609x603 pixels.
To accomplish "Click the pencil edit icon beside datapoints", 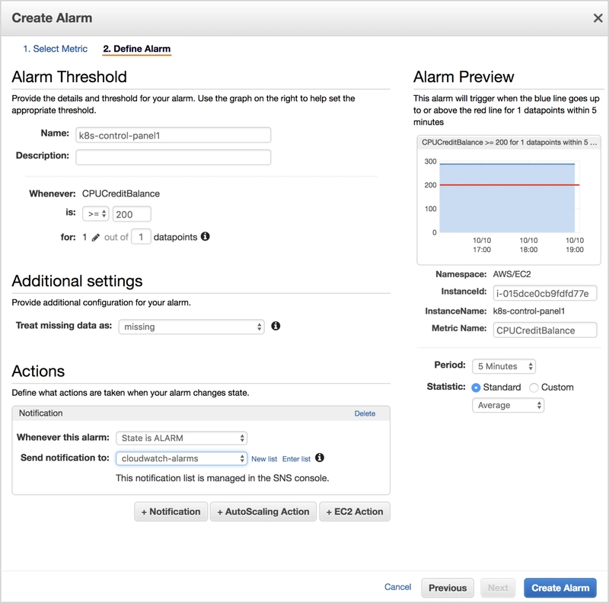I will [96, 238].
